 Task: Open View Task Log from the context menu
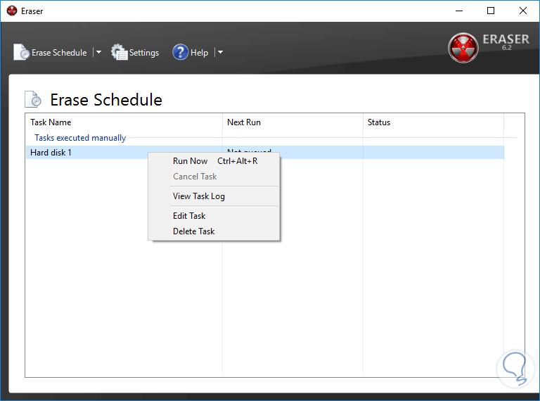[214, 196]
